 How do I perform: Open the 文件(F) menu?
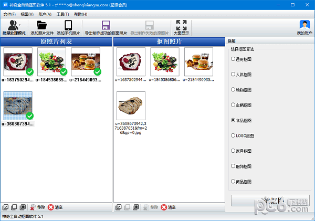click(x=9, y=14)
